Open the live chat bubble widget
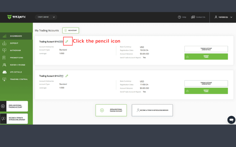Screen dimensions: 236x147 231,120
